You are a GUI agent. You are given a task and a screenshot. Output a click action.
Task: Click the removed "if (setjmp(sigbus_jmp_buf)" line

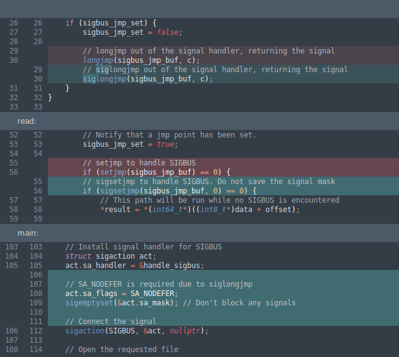click(x=157, y=172)
